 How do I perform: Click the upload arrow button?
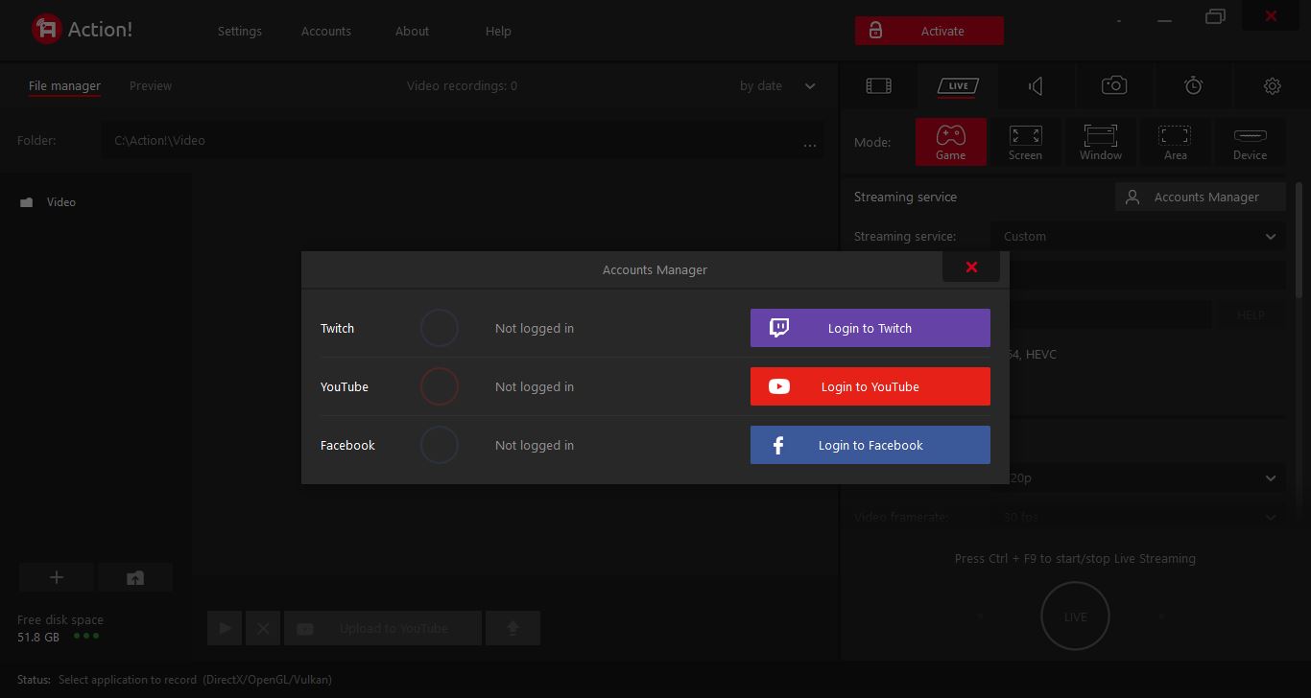[x=512, y=628]
